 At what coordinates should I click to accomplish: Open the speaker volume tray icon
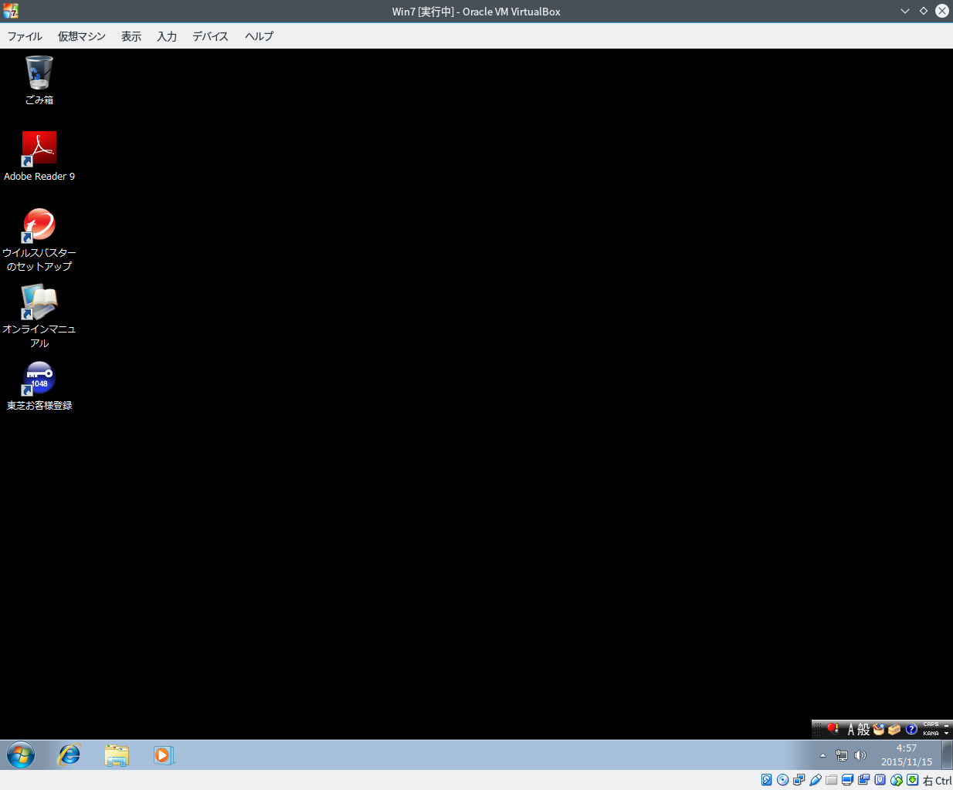860,755
